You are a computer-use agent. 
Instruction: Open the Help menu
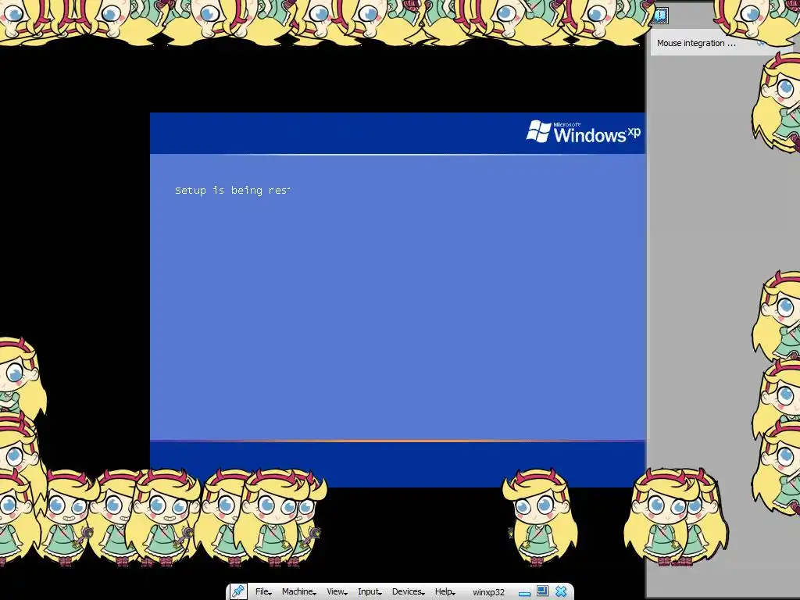coord(445,591)
